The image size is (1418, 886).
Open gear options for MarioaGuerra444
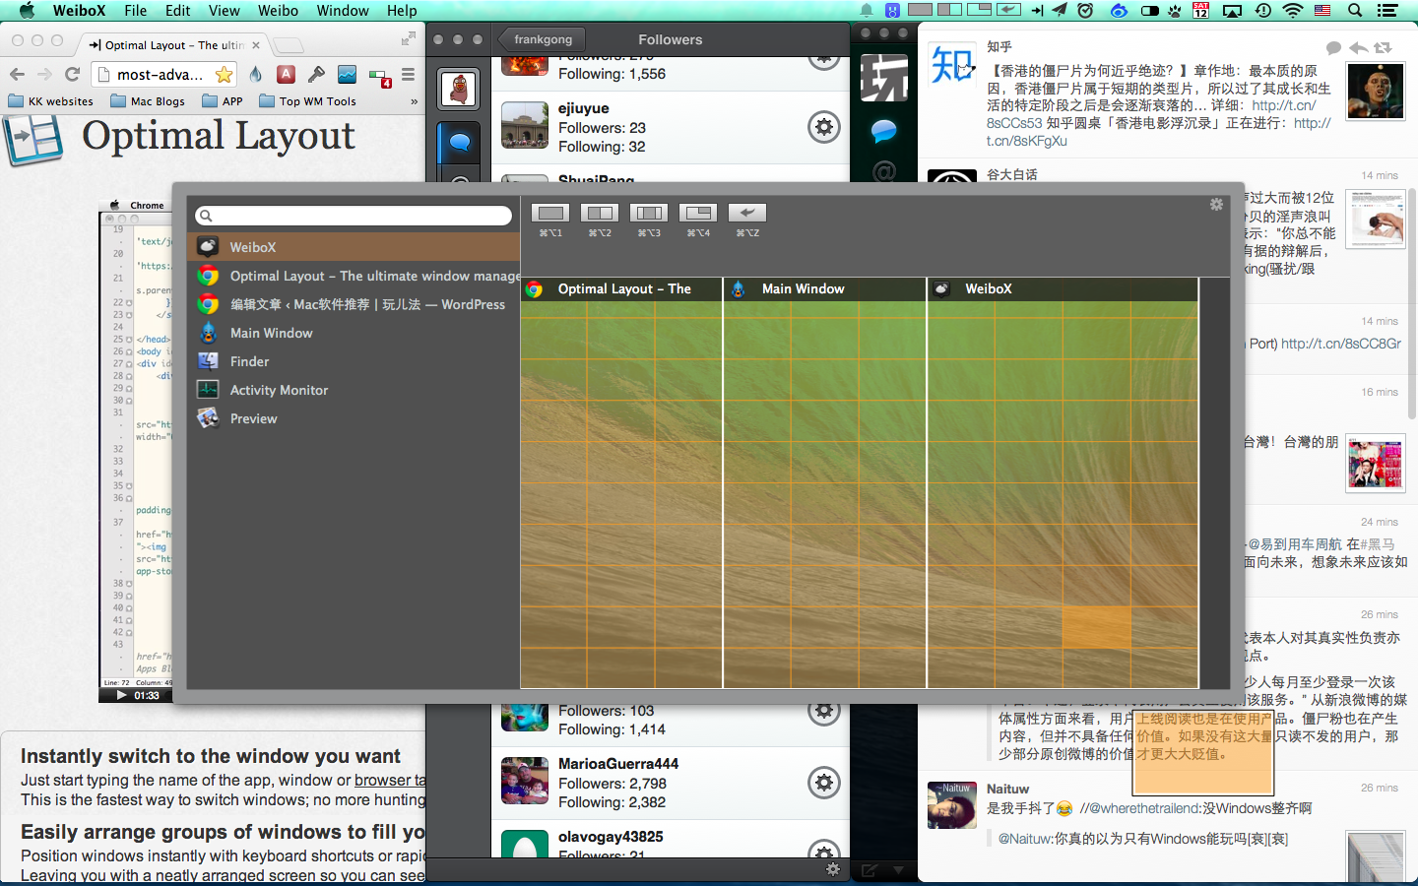823,783
